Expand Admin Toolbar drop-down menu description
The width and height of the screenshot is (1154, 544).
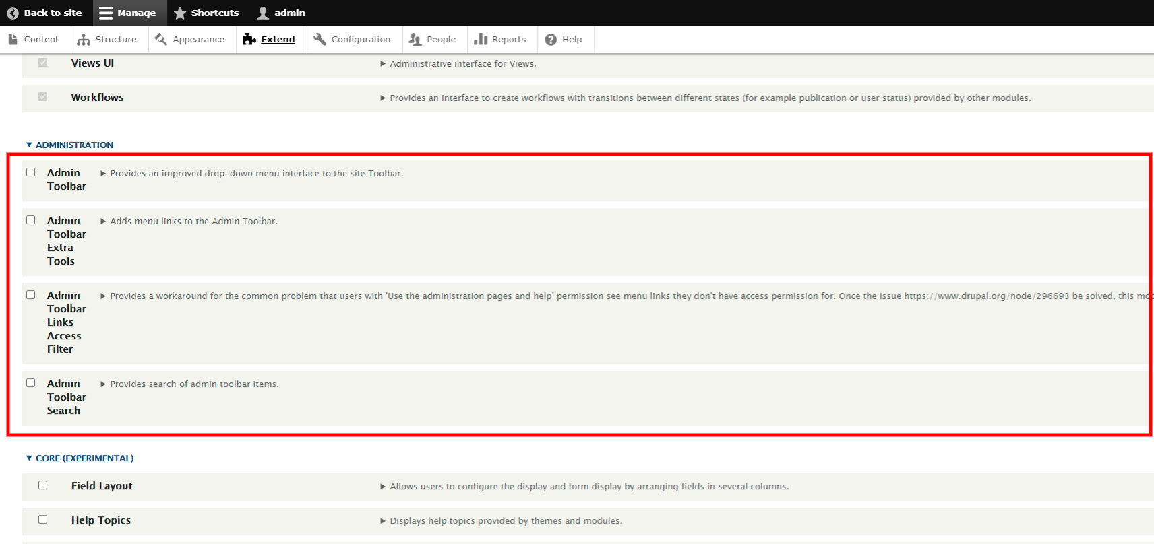coord(252,174)
